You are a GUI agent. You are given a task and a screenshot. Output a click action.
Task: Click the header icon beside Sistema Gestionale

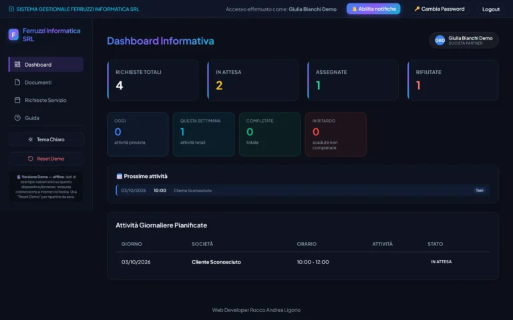(x=11, y=9)
